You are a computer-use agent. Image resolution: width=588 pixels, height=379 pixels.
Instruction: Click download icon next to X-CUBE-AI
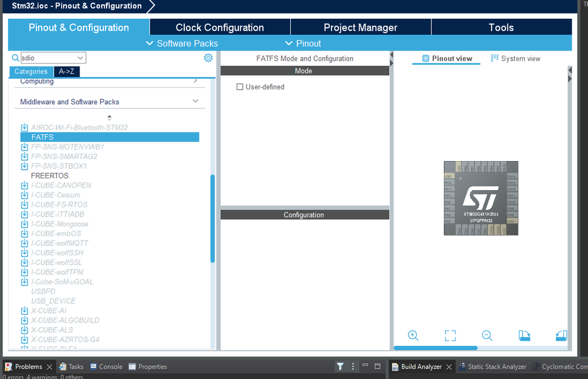tap(24, 311)
